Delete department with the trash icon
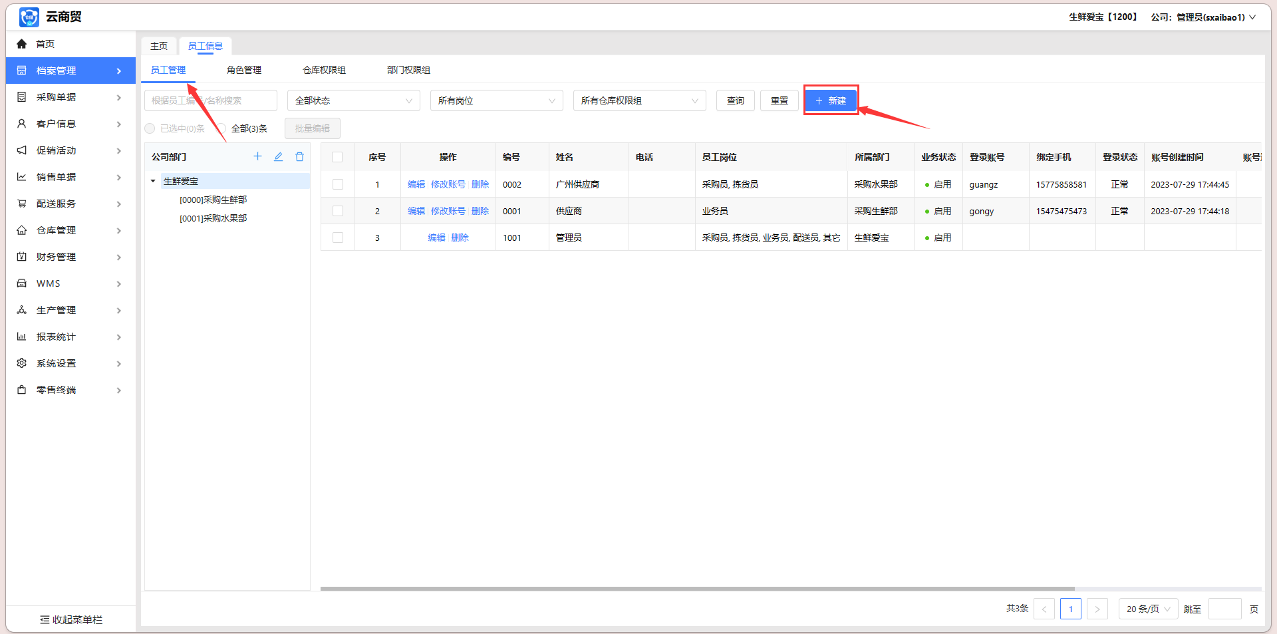 pos(300,156)
